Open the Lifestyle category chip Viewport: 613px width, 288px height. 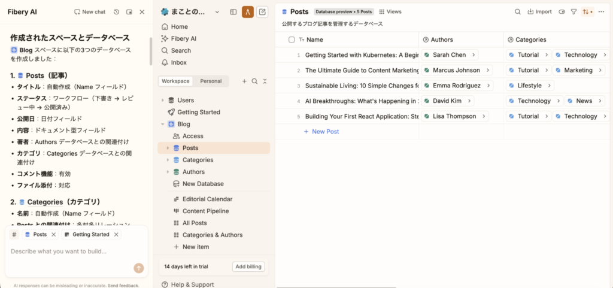530,86
